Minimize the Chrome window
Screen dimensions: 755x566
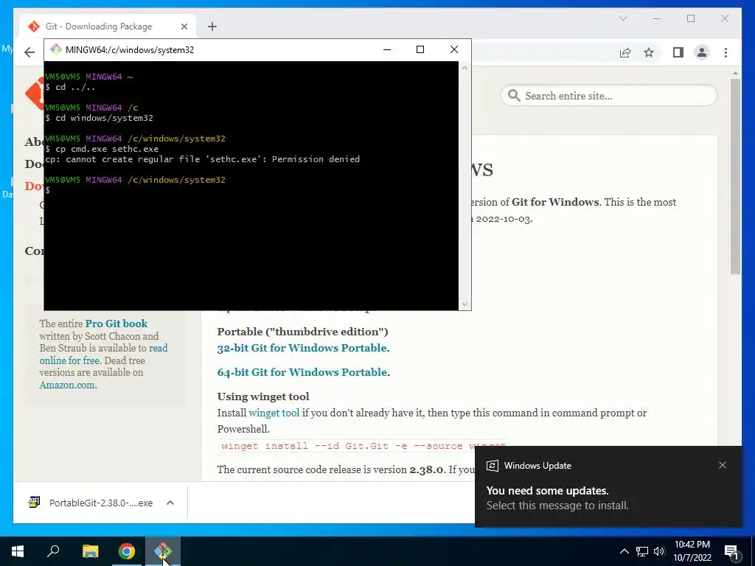click(x=657, y=18)
